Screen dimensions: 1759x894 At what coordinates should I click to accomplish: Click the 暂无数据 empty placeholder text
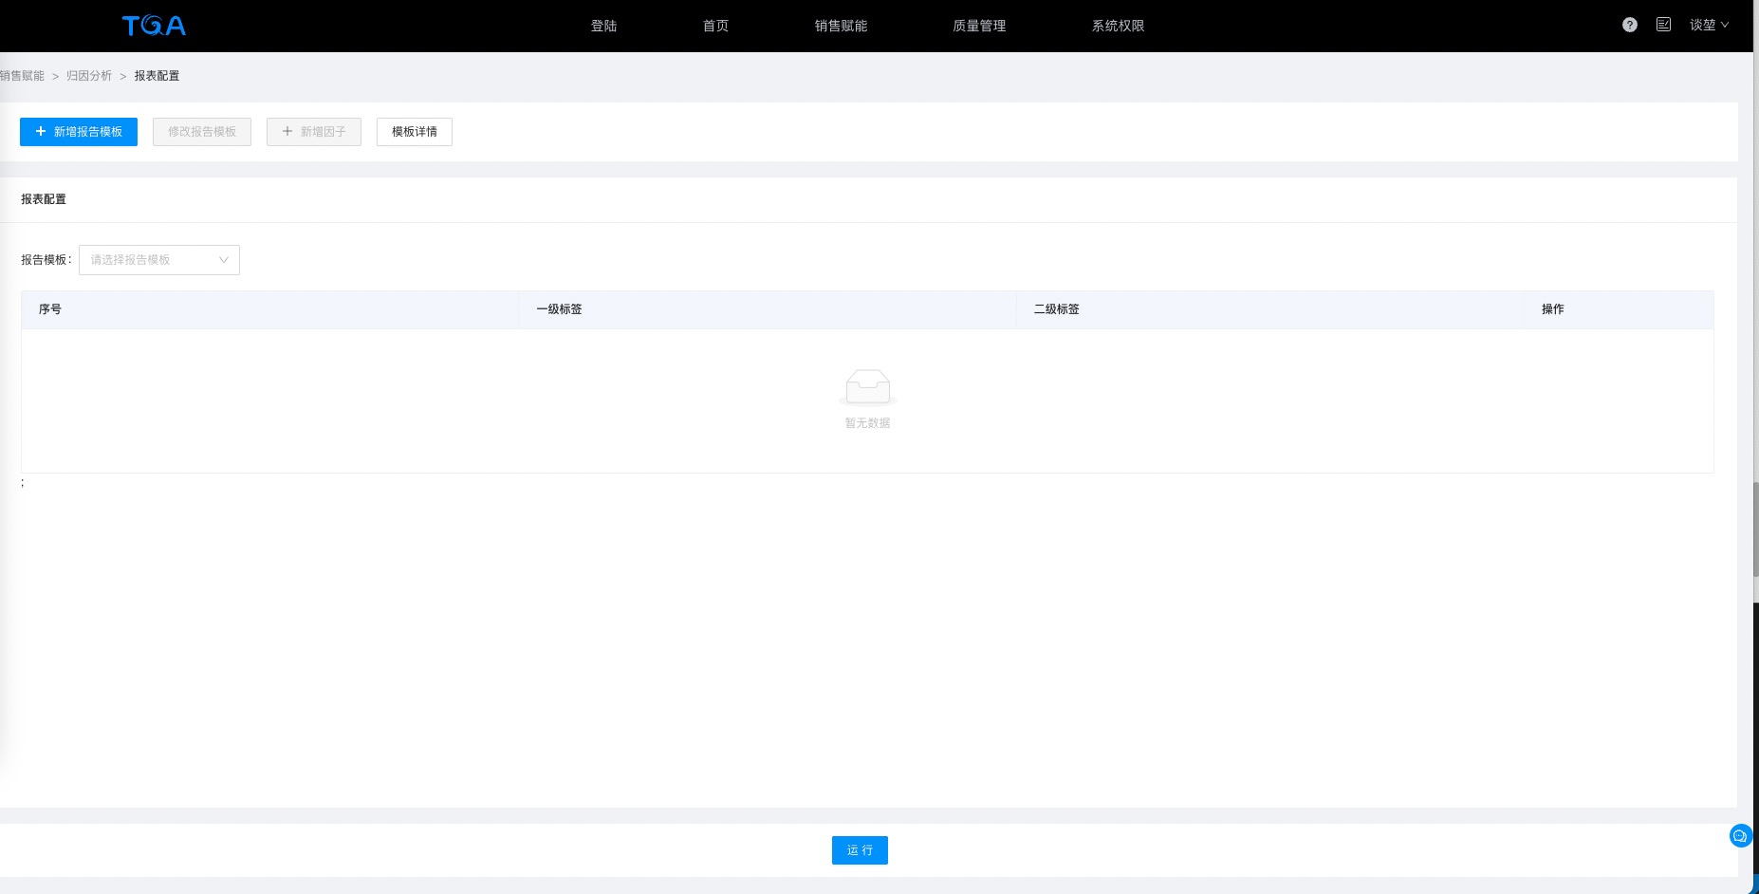(x=867, y=423)
